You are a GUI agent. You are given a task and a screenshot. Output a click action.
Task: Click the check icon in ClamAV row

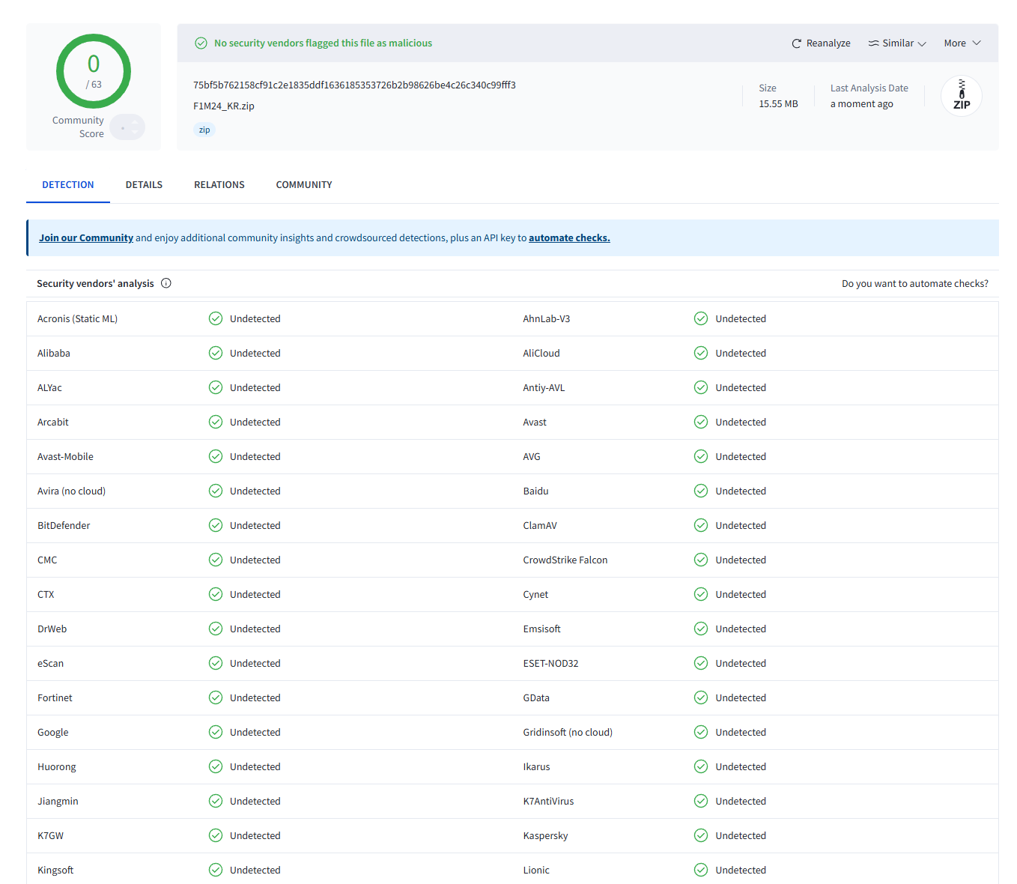(701, 525)
